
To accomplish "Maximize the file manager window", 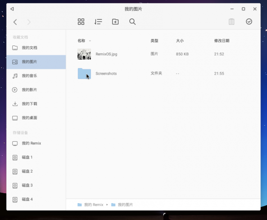I will [244, 9].
